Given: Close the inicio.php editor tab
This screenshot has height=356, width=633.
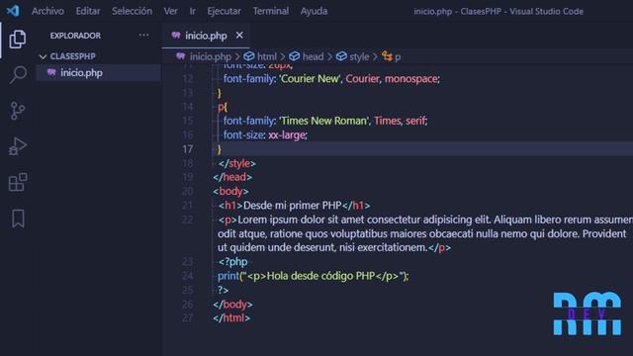Looking at the screenshot, I should tap(239, 36).
